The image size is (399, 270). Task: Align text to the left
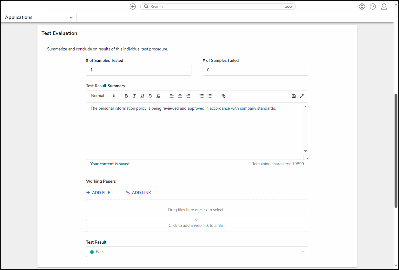(172, 96)
